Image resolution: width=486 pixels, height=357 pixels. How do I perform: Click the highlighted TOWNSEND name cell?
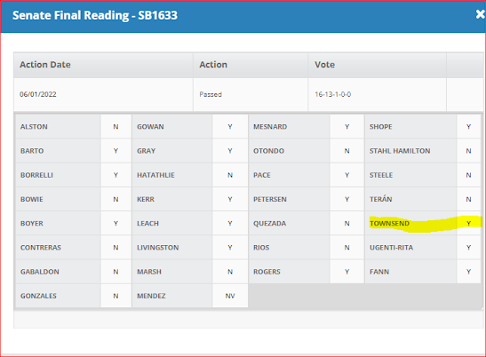410,223
